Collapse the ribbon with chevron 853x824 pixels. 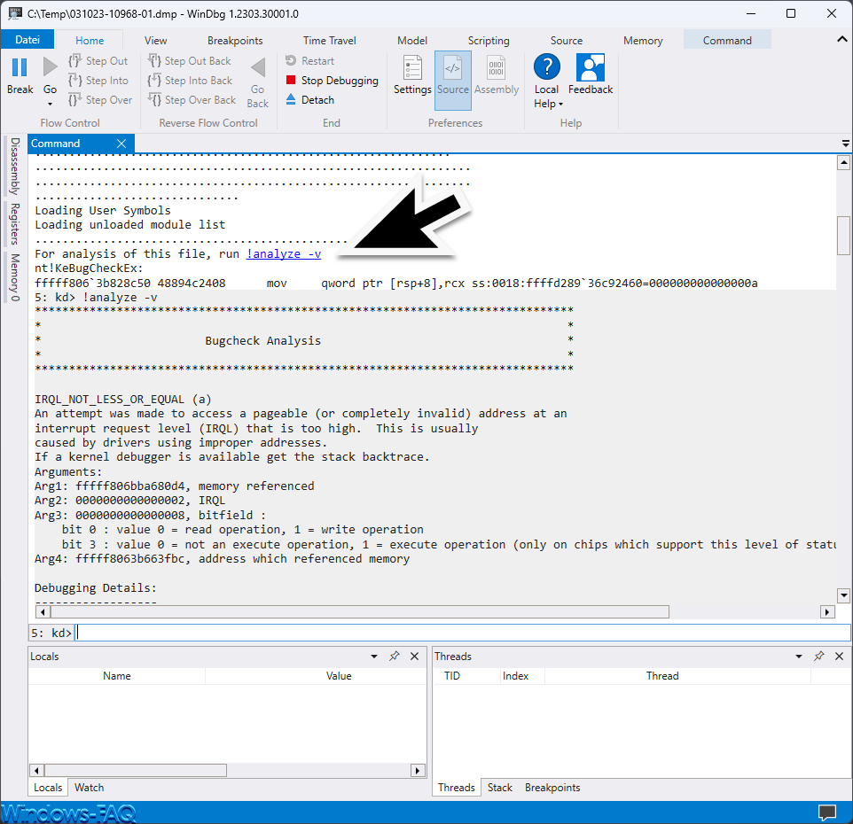(841, 39)
